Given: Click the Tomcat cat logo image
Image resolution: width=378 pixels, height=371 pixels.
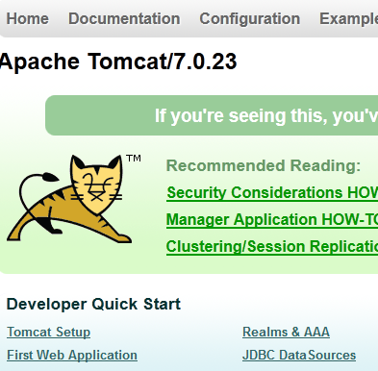Looking at the screenshot, I should tap(74, 198).
